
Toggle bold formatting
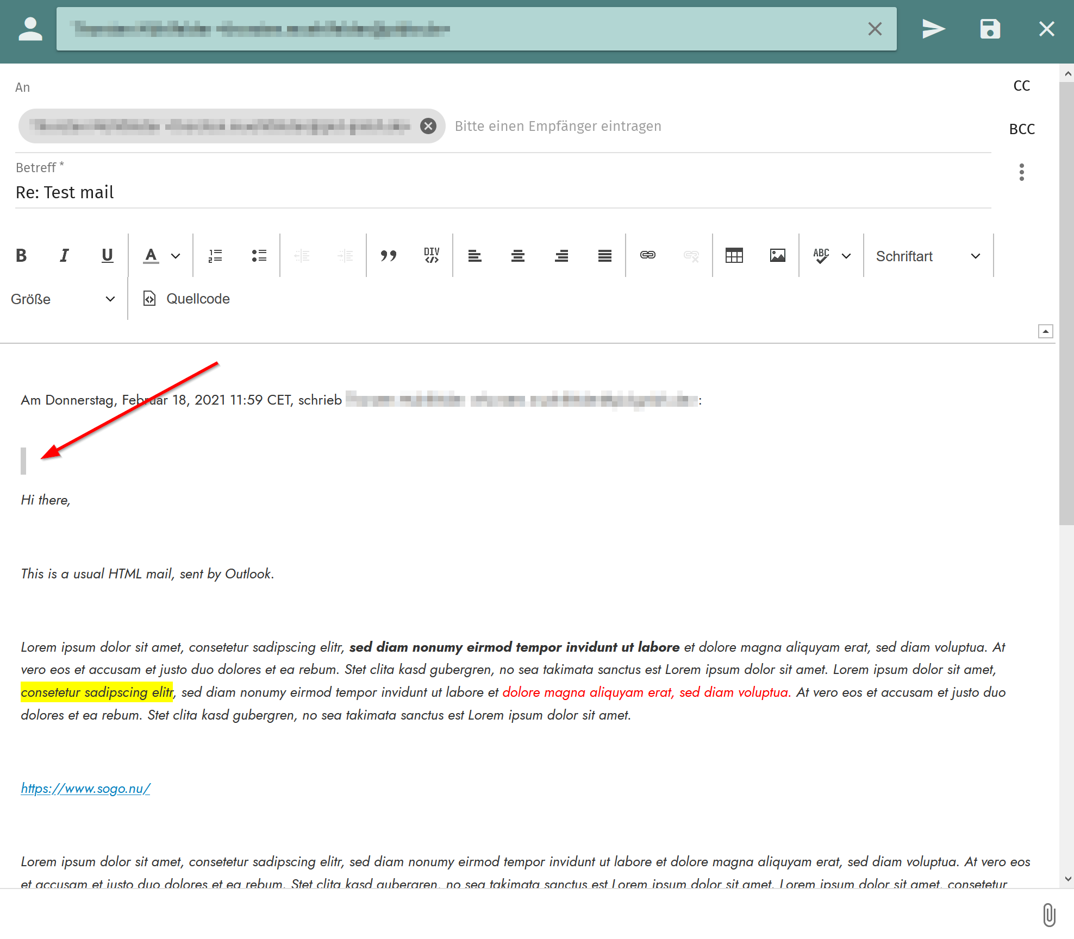tap(21, 255)
